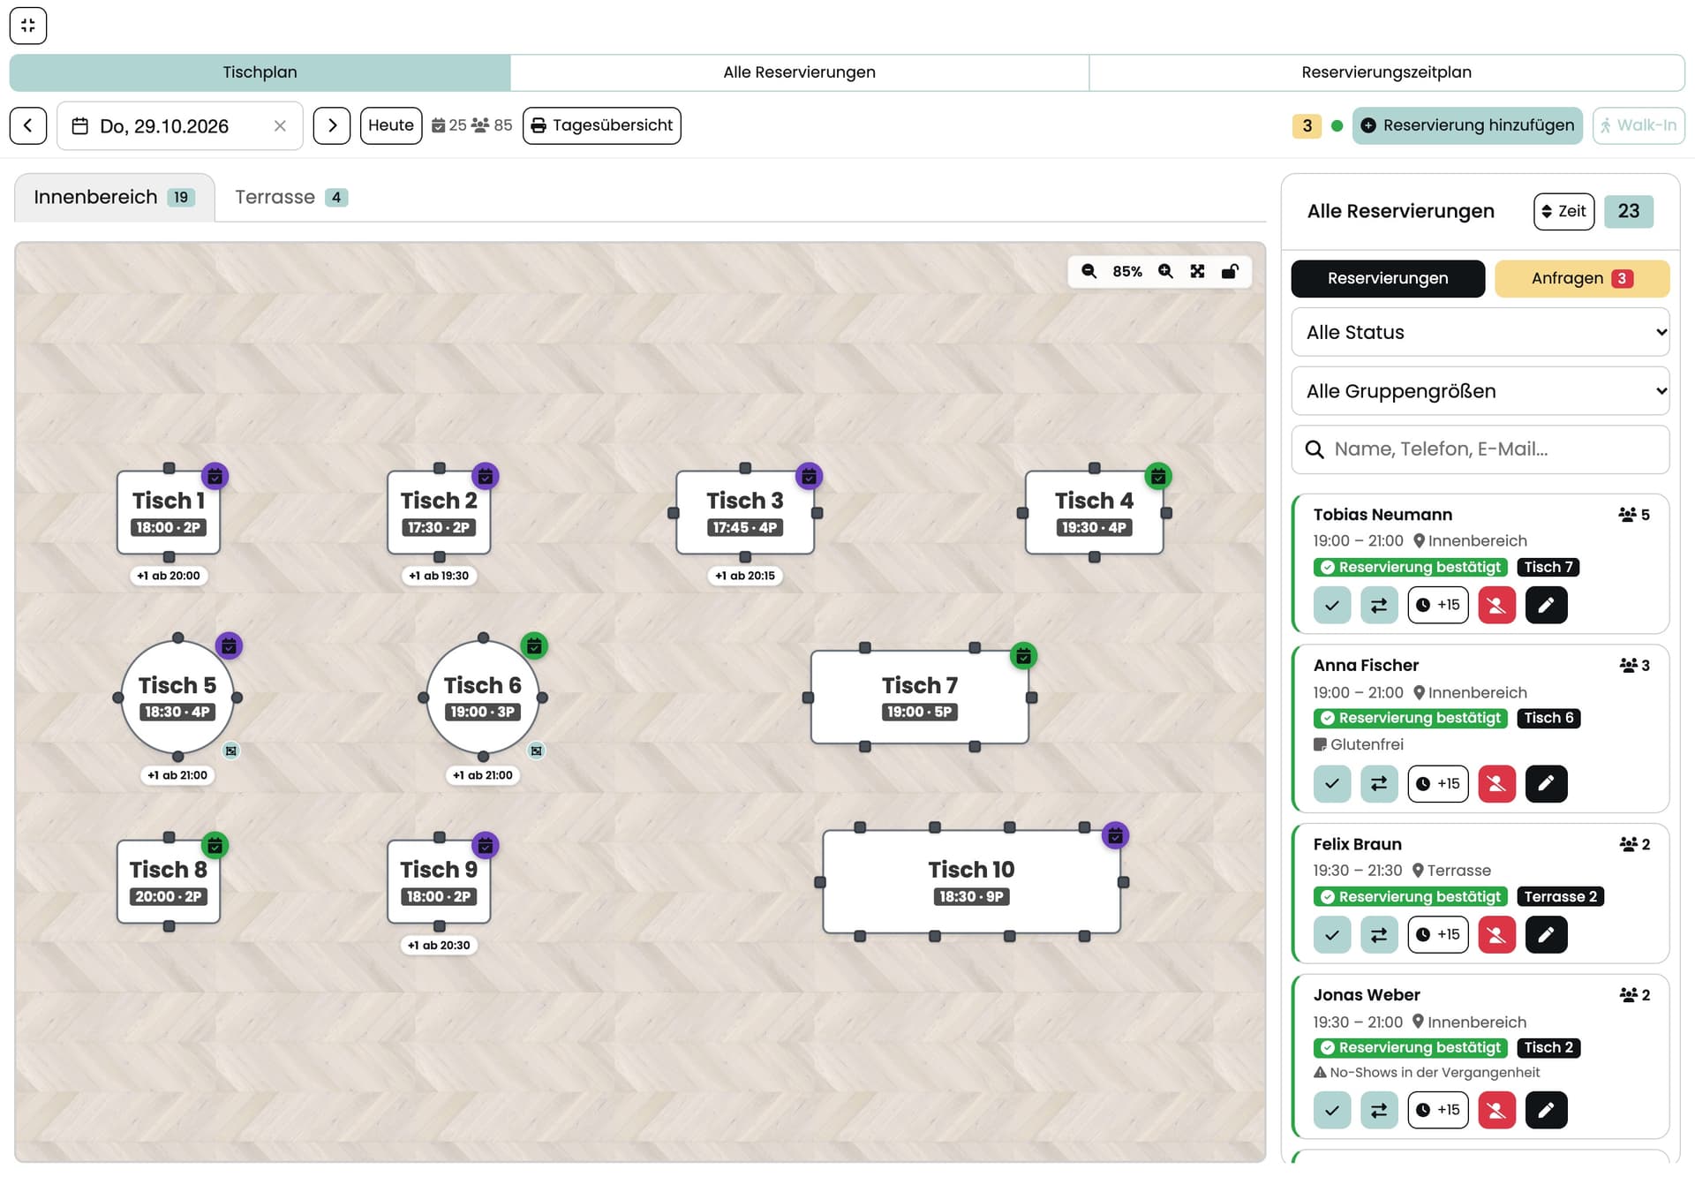The width and height of the screenshot is (1695, 1177).
Task: Zoom out the floor plan
Action: 1089,271
